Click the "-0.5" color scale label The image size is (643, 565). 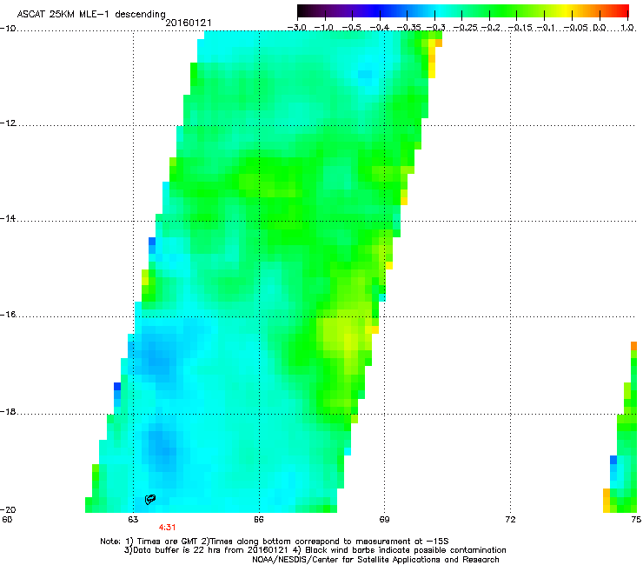pos(351,28)
